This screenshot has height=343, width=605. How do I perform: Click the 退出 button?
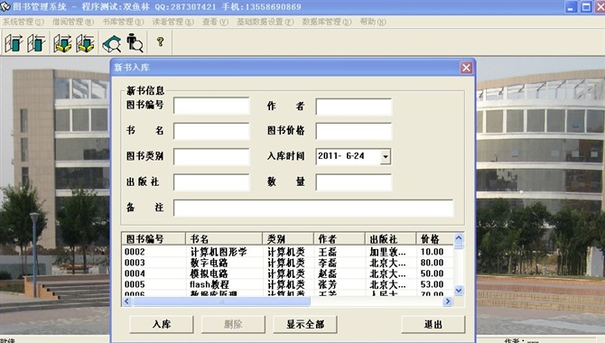tap(433, 324)
